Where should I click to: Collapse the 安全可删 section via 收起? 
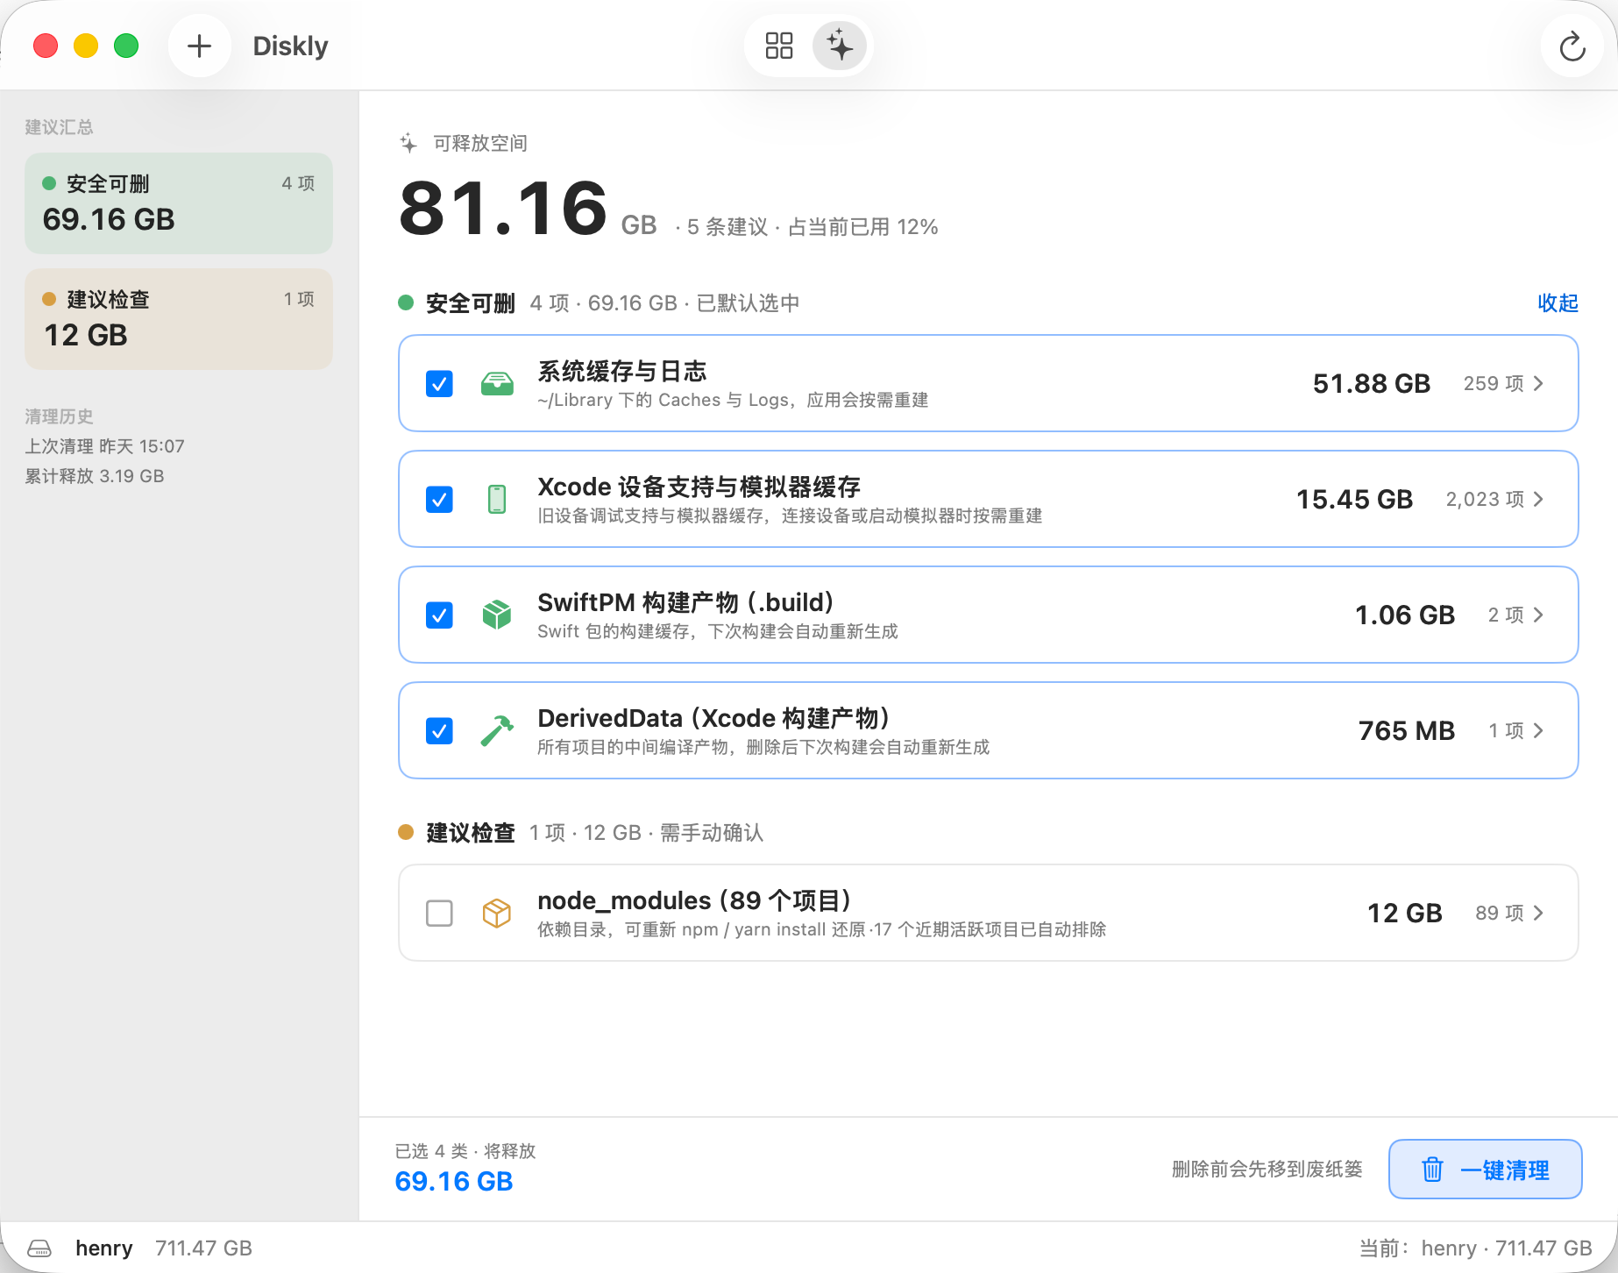[x=1558, y=303]
